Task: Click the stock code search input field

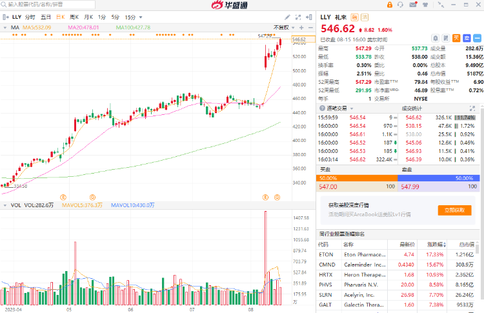Action: click(52, 5)
